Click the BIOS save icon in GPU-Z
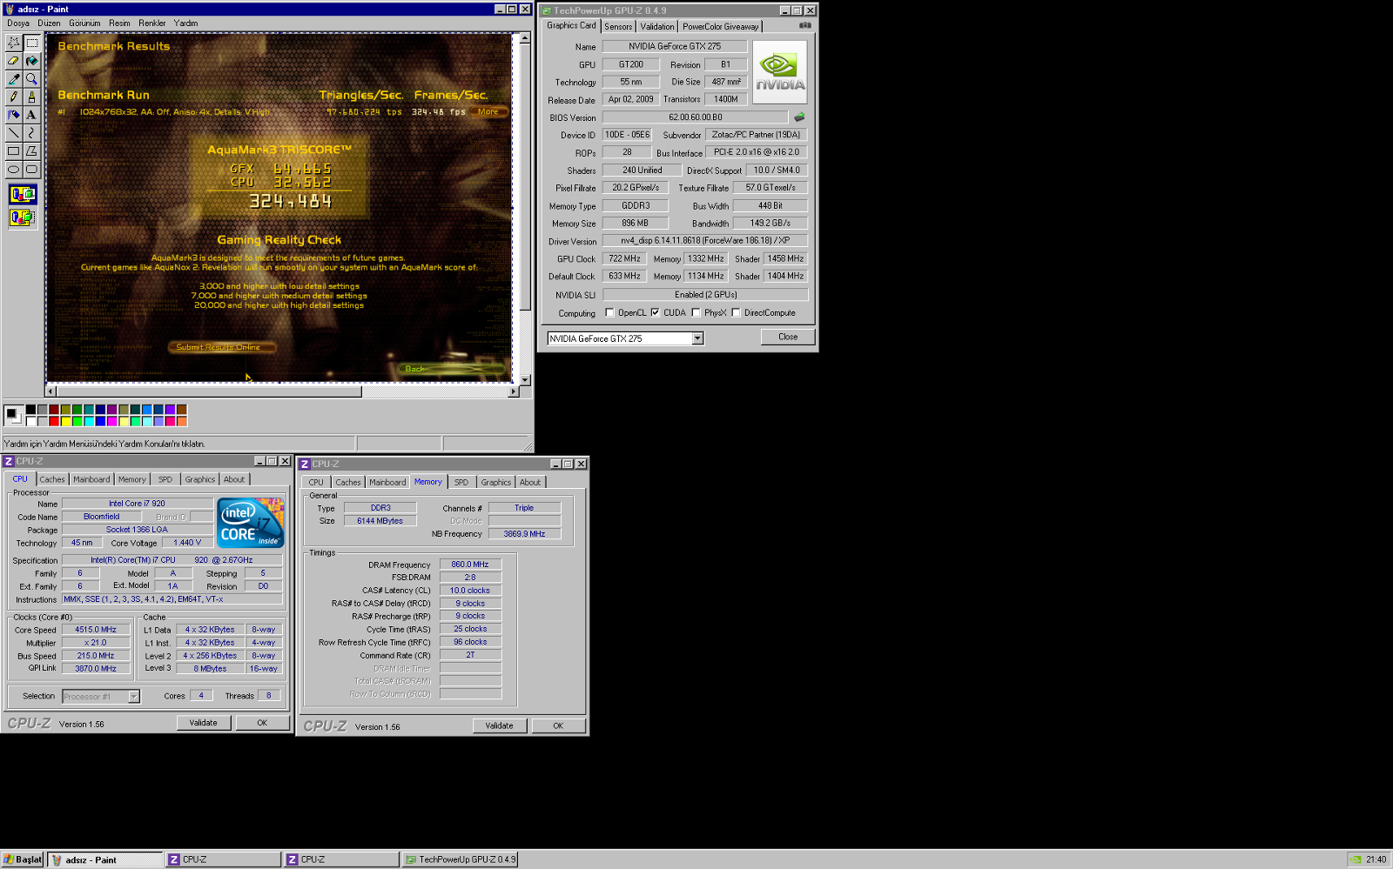This screenshot has width=1393, height=869. 799,117
